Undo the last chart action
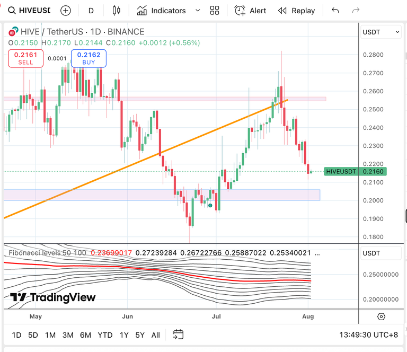This screenshot has height=352, width=407. click(x=335, y=11)
